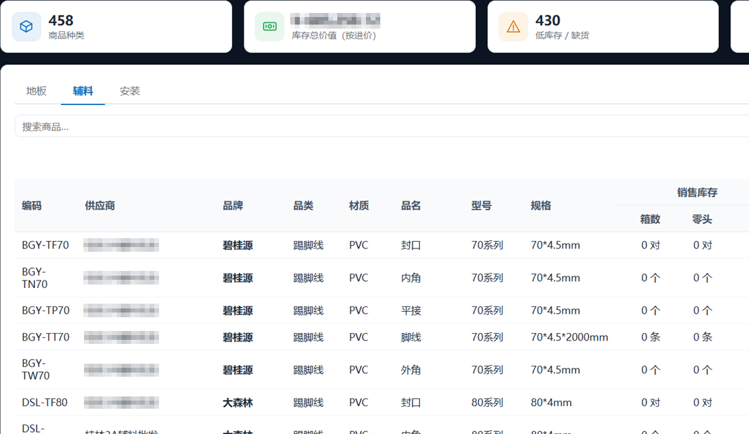Click the 销售库存 group header
Screen dimensions: 749x434
point(697,192)
